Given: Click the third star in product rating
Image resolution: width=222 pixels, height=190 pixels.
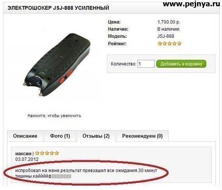Looking at the screenshot, I should point(169,43).
